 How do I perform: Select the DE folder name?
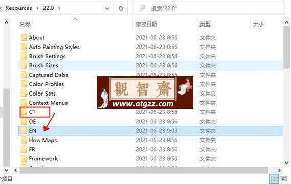point(33,121)
